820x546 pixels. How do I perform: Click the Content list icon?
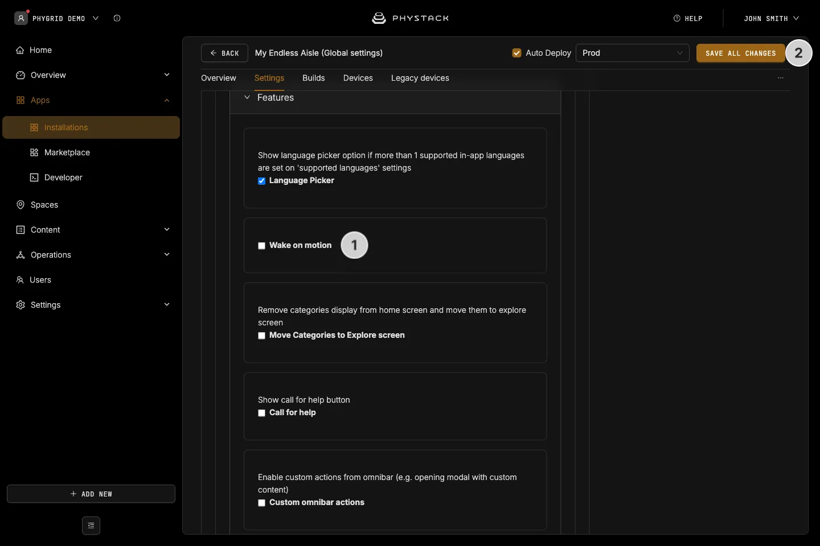20,230
